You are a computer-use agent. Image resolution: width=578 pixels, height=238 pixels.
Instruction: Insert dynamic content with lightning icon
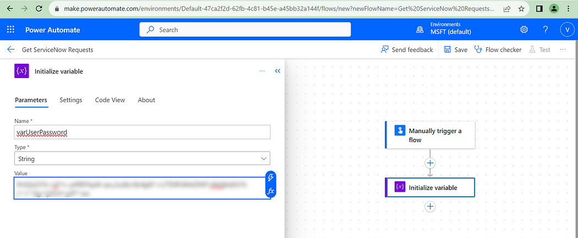pyautogui.click(x=271, y=178)
